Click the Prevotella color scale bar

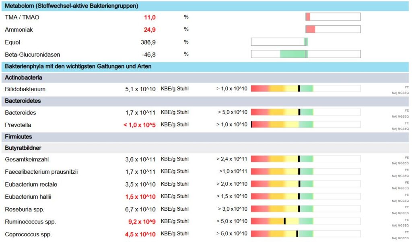coord(305,124)
